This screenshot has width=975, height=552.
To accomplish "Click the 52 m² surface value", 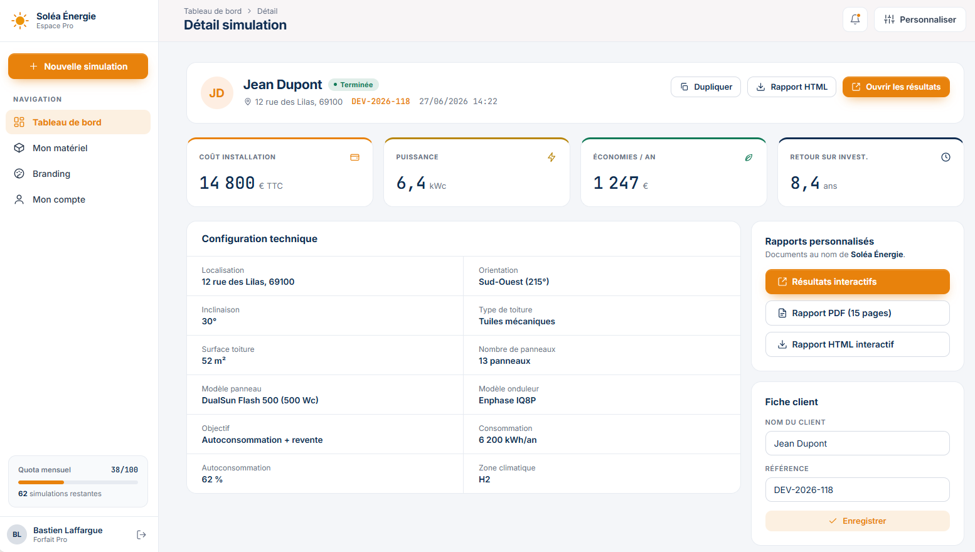I will coord(214,361).
